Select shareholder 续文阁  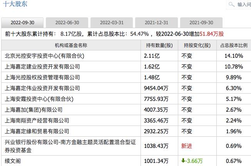[13, 161]
